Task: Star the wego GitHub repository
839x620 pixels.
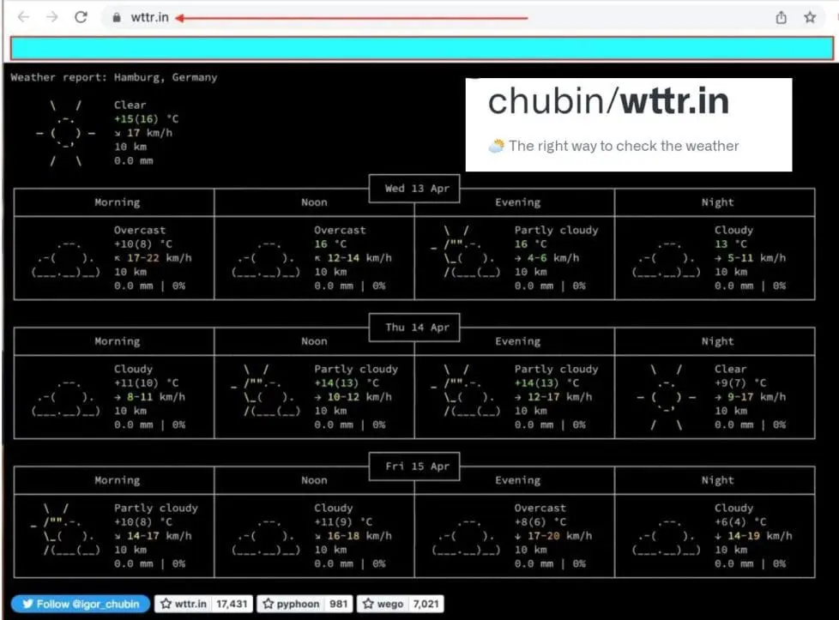Action: pos(382,604)
